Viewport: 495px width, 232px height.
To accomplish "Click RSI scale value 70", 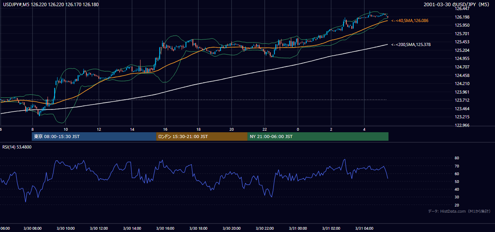I will pos(457,166).
